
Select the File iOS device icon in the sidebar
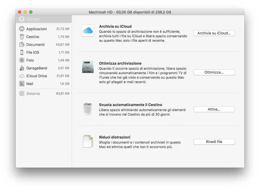tap(22, 52)
